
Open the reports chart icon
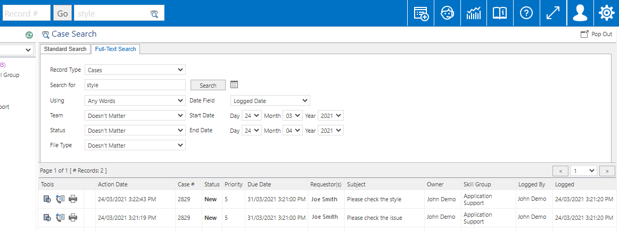pos(474,13)
